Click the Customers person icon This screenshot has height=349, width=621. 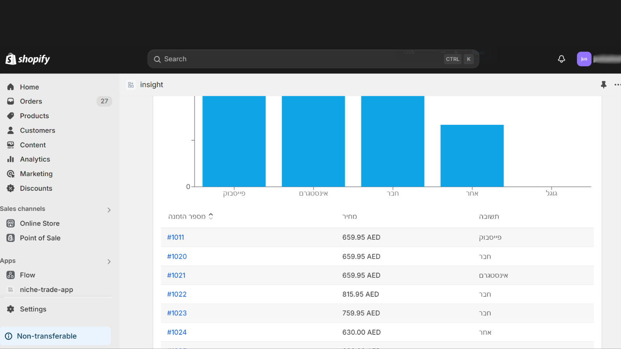point(10,130)
